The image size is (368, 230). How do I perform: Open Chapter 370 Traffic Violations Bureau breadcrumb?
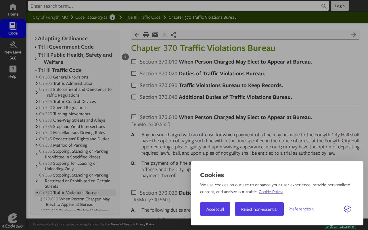pos(203,17)
